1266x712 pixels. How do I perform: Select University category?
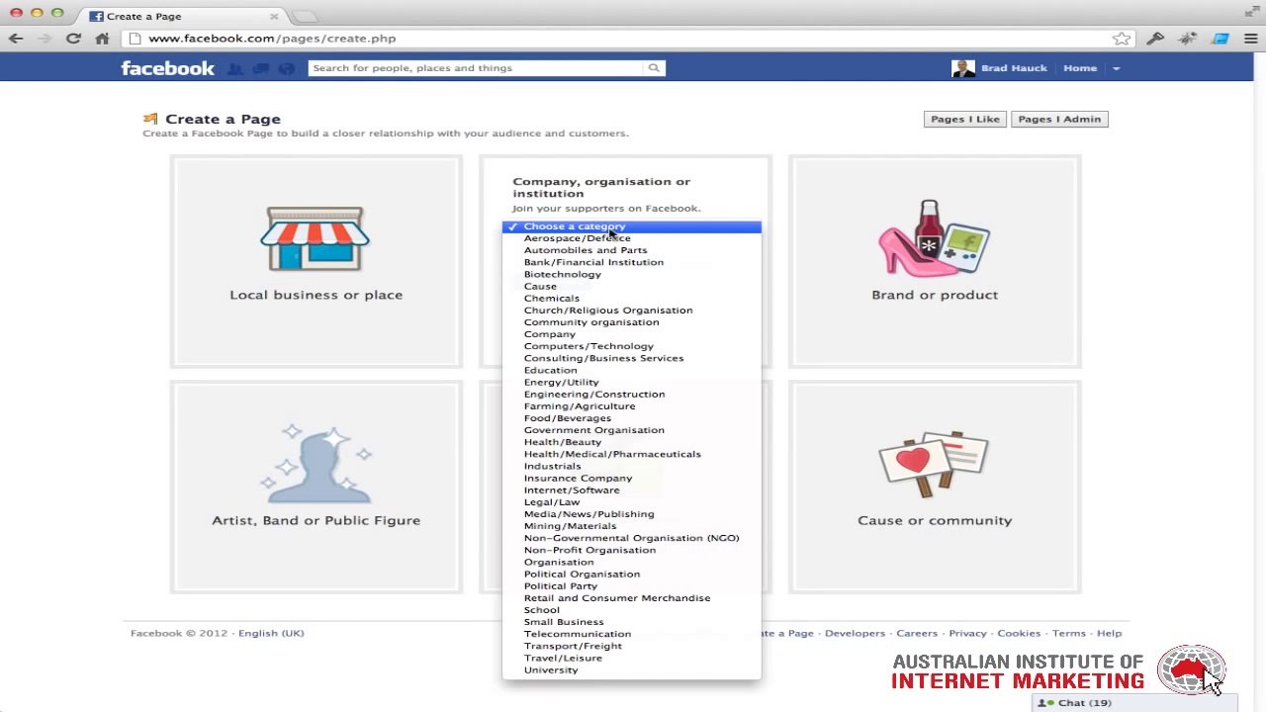[x=631, y=670]
